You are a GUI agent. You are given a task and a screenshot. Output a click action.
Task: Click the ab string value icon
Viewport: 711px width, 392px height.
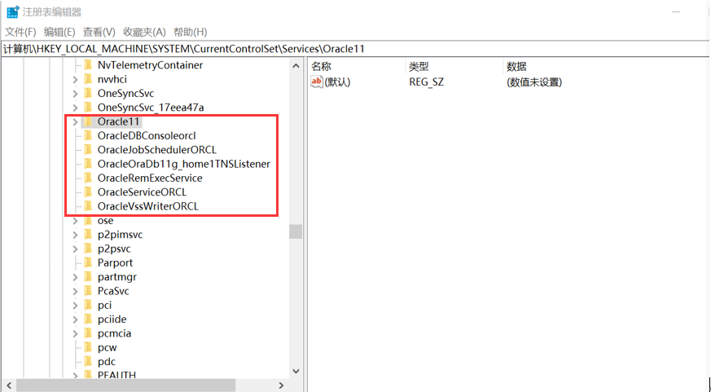pyautogui.click(x=317, y=81)
